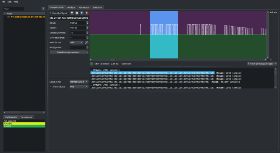Open the Modulation ASK dropdown
Viewport: 280px width, 153px height.
pos(76,42)
